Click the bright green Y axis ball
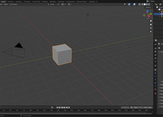Image resolution: width=163 pixels, height=117 pixels. (151, 14)
